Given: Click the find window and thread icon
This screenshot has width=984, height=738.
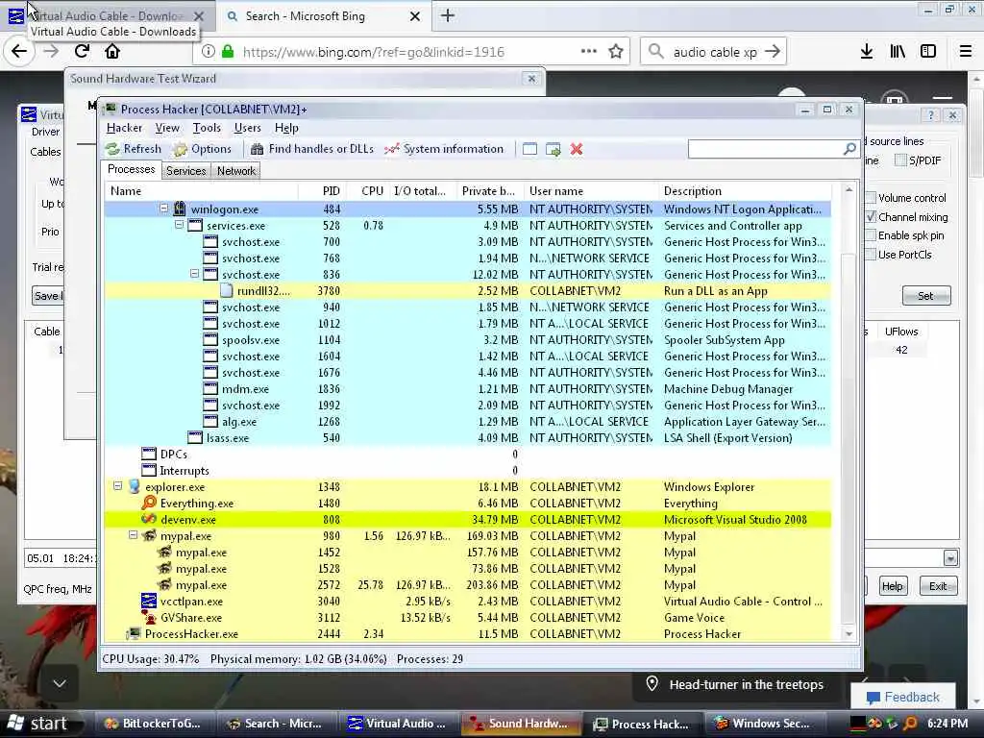Looking at the screenshot, I should pyautogui.click(x=553, y=149).
